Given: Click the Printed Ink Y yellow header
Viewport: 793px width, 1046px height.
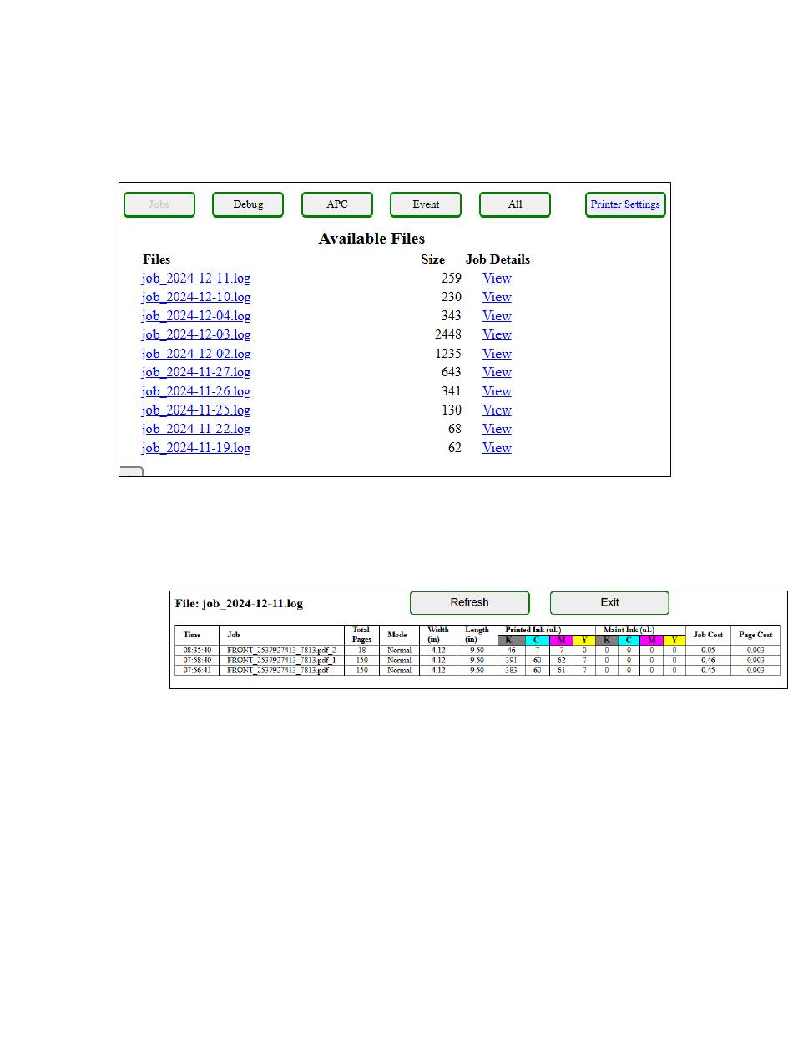Looking at the screenshot, I should pyautogui.click(x=584, y=641).
